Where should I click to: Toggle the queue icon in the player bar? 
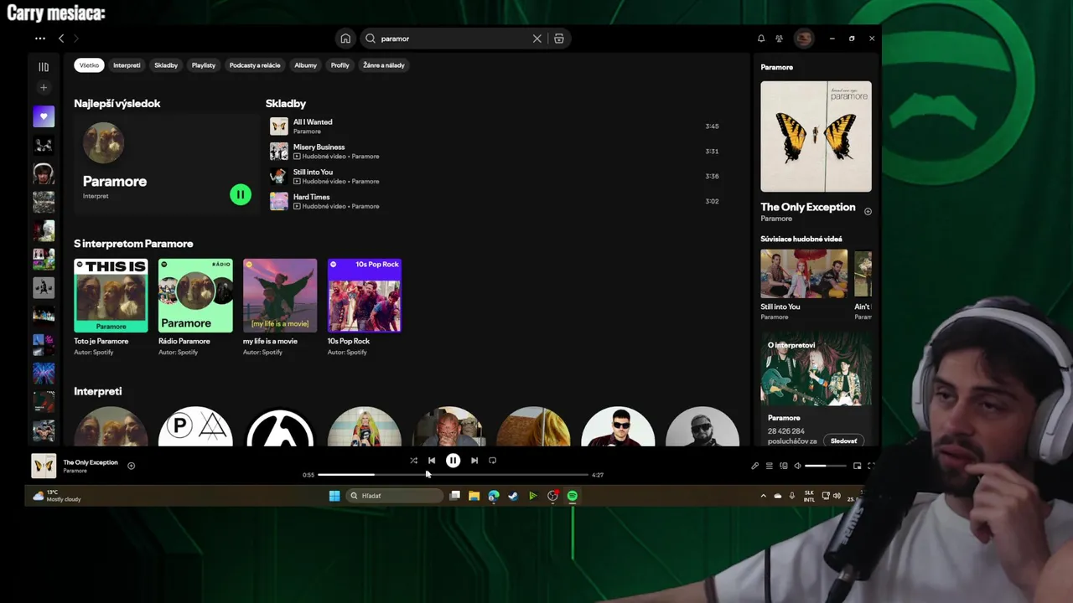[769, 466]
